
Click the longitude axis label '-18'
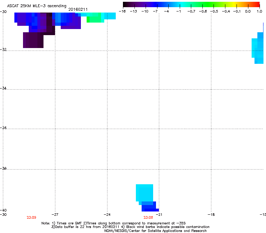211,215
